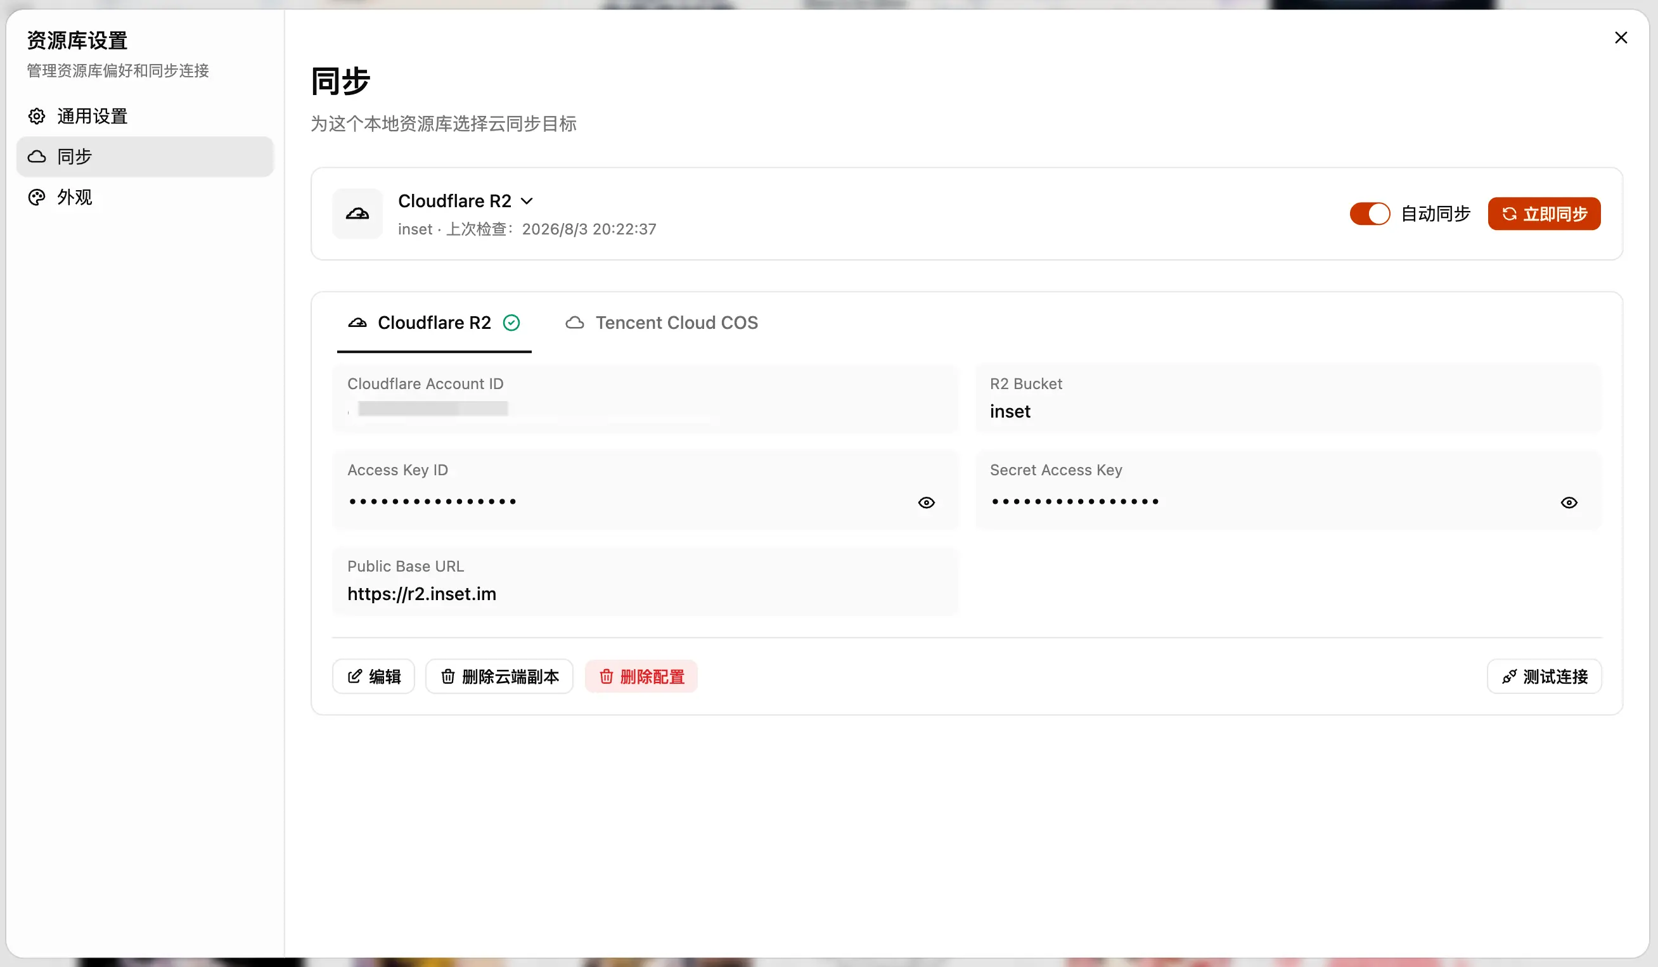The image size is (1658, 967).
Task: Close the 资源库设置 dialog
Action: tap(1621, 37)
